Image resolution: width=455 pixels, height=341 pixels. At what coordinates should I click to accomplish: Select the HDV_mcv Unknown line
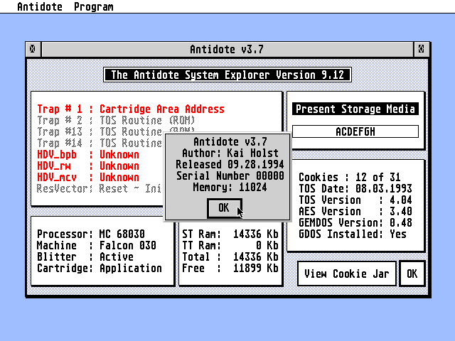pyautogui.click(x=88, y=177)
